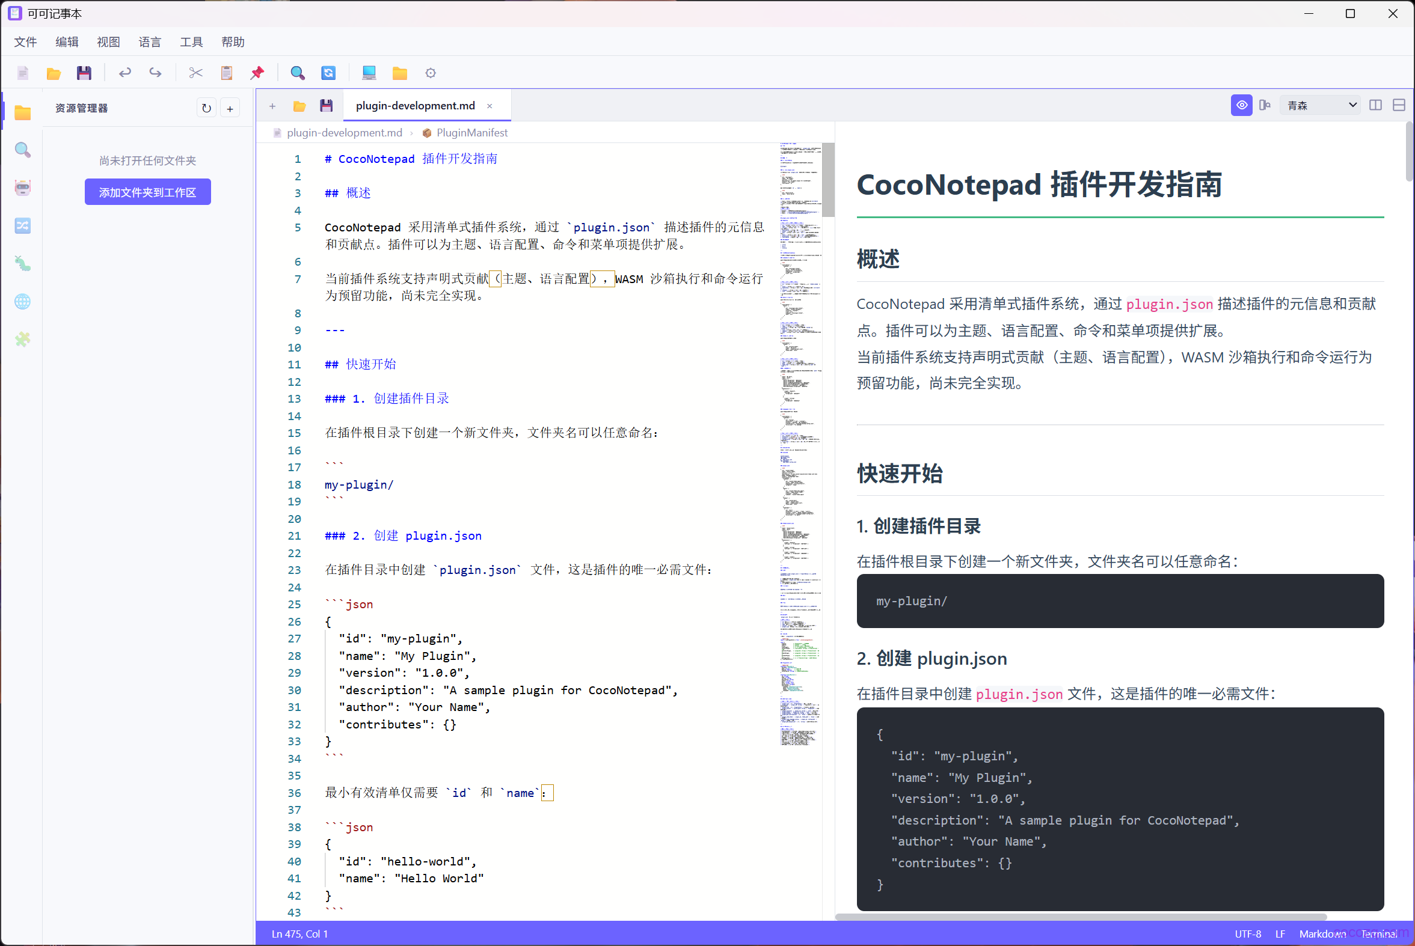Open the 工具 menu
Viewport: 1415px width, 946px height.
tap(191, 41)
